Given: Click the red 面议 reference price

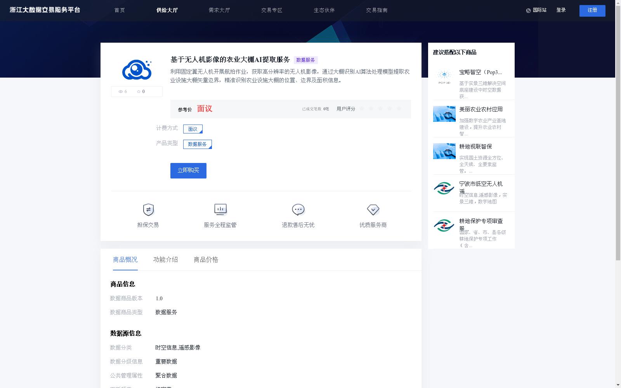Looking at the screenshot, I should click(x=205, y=109).
